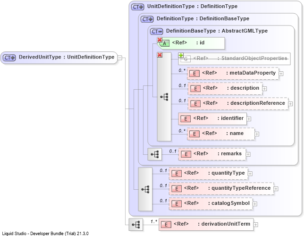The height and width of the screenshot is (236, 304).
Task: Click the sequence icon beside quantityTypeReference
Action: coord(145,189)
